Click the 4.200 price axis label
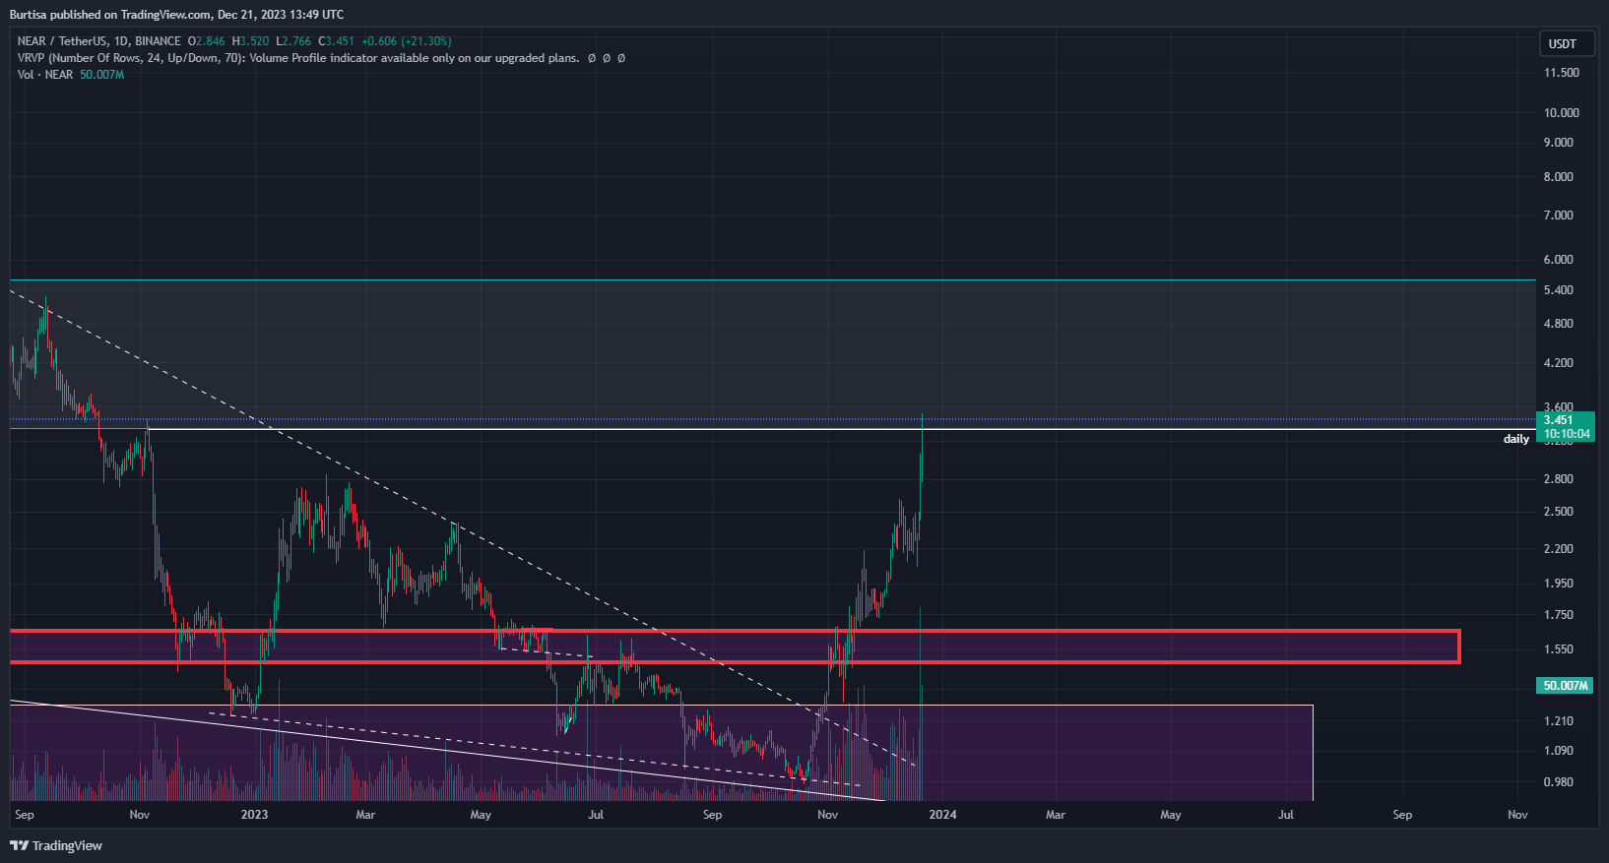This screenshot has height=863, width=1609. tap(1559, 363)
